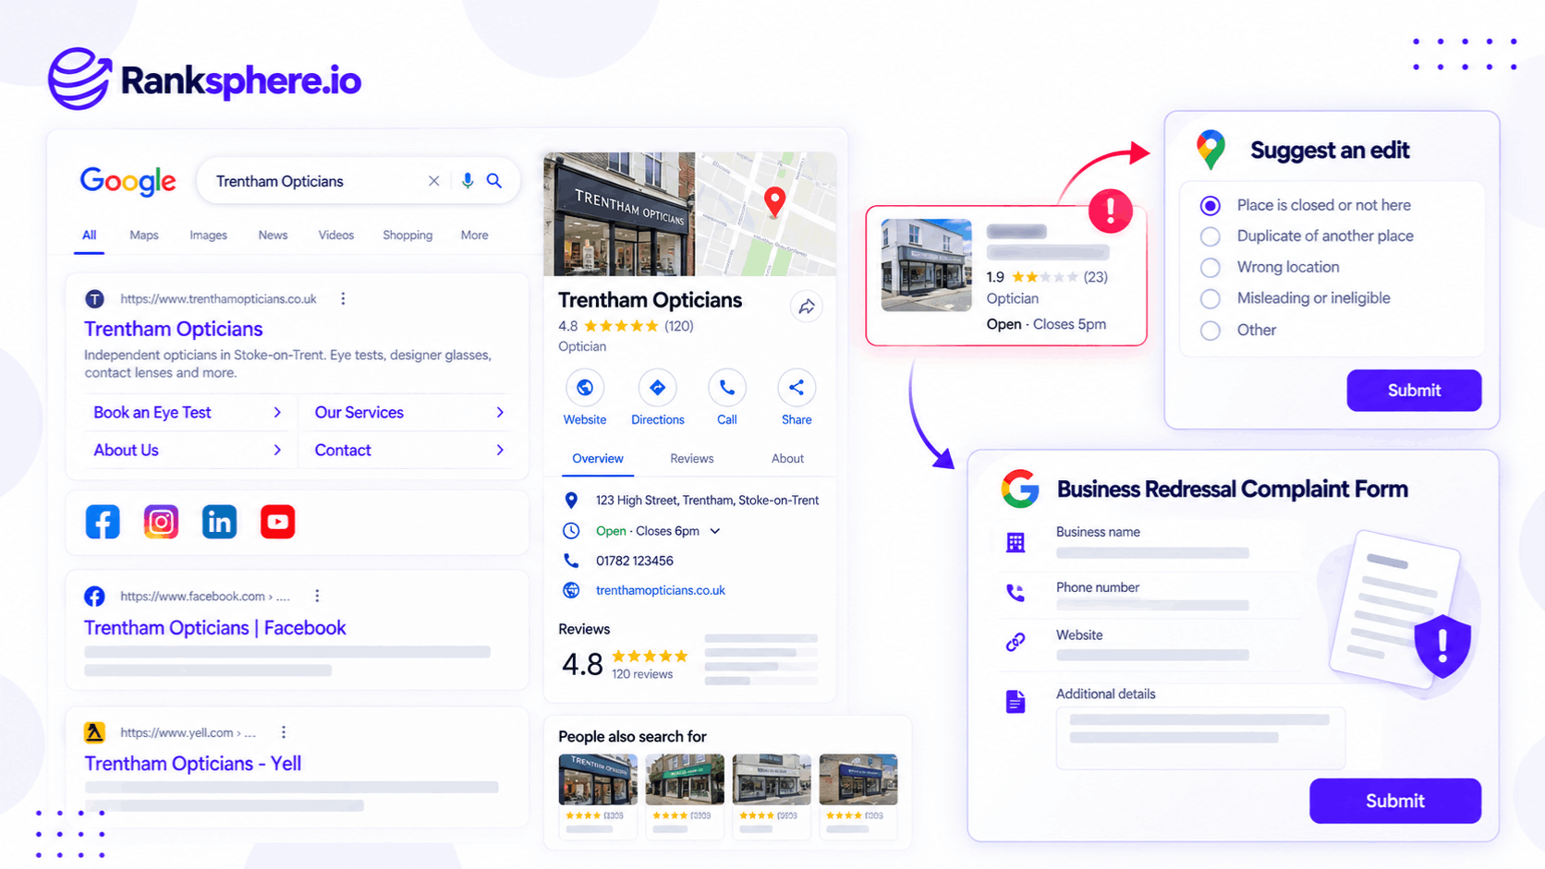Click the Call phone icon
This screenshot has width=1545, height=869.
tap(727, 388)
